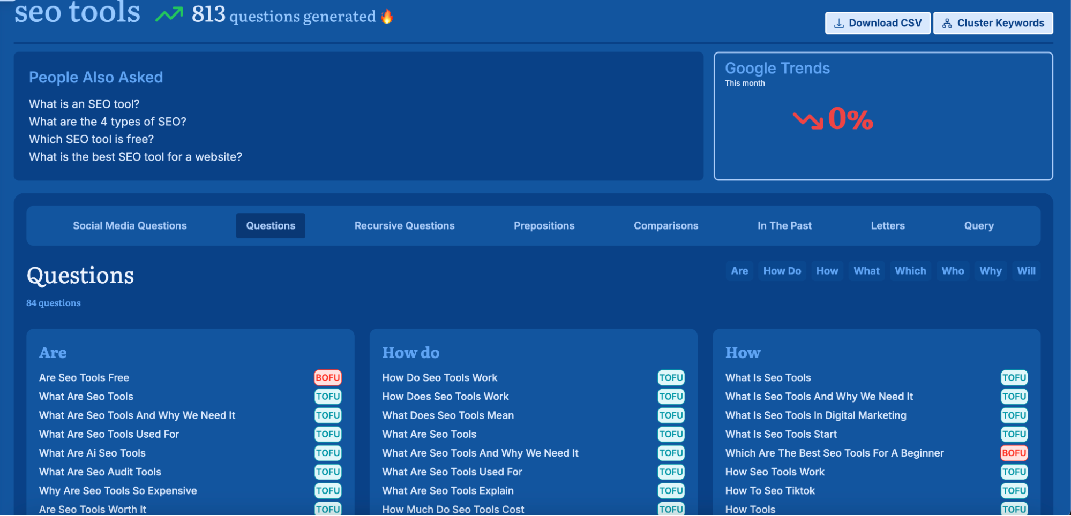The image size is (1071, 516).
Task: Switch to the Recursive Questions tab
Action: point(405,226)
